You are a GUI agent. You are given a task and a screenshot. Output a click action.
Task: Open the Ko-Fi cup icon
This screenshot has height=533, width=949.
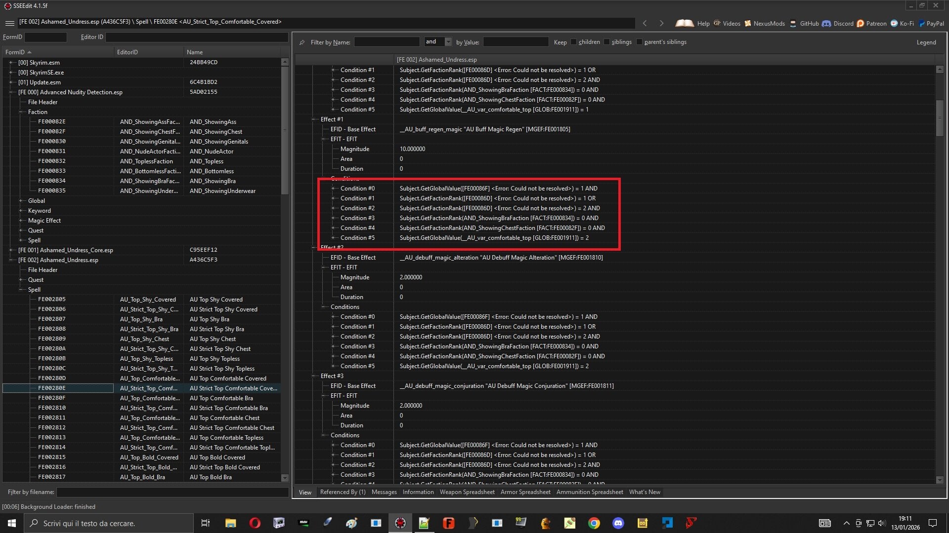coord(894,23)
